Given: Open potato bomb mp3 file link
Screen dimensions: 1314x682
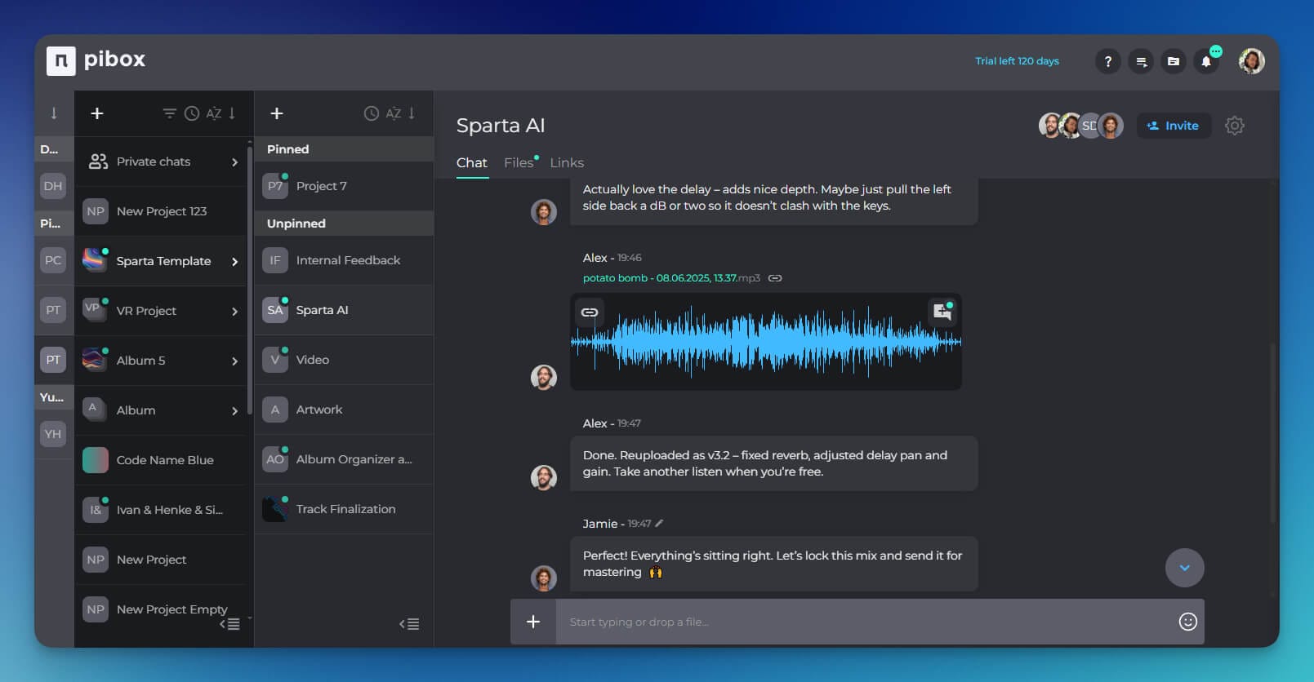Looking at the screenshot, I should [x=671, y=278].
